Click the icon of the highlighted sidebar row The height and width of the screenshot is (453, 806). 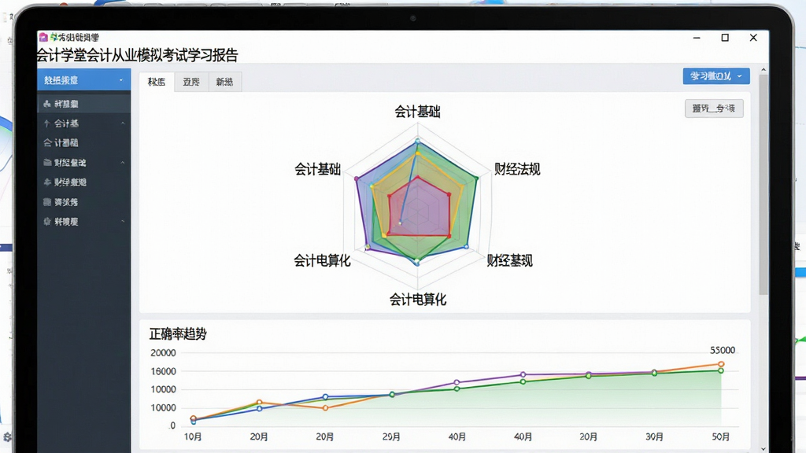[x=47, y=104]
